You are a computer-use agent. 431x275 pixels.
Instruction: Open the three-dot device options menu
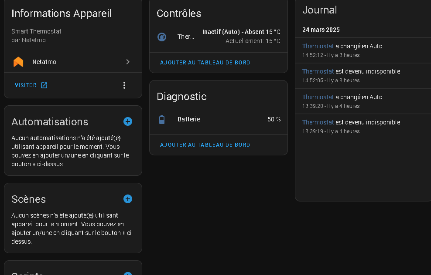pyautogui.click(x=124, y=85)
